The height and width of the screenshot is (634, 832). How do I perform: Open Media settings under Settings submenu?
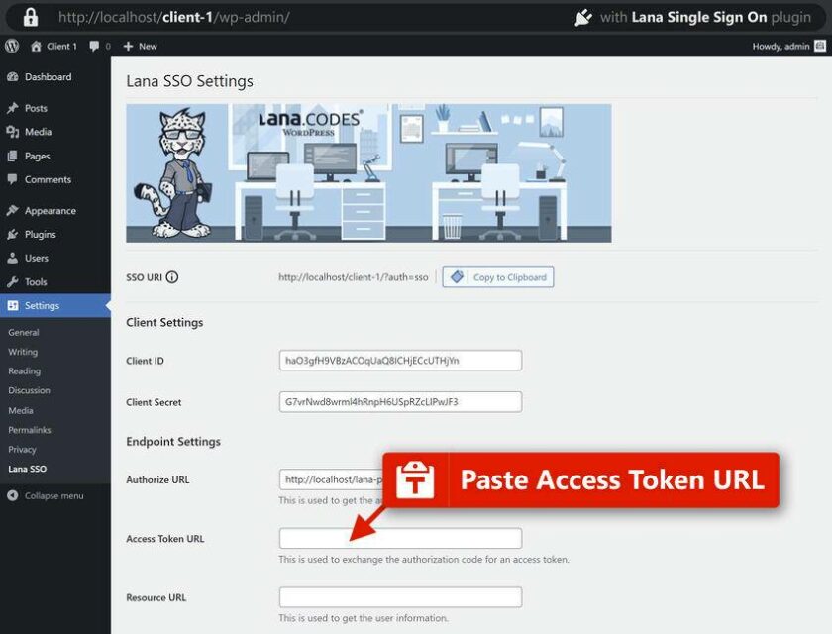pos(21,410)
